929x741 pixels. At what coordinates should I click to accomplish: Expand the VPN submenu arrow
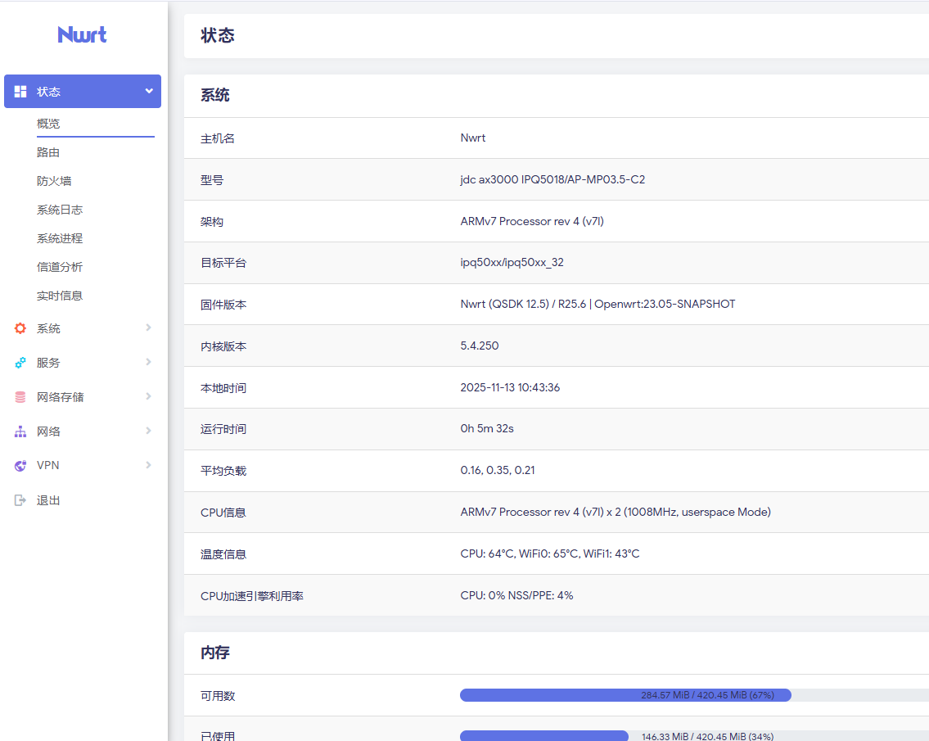(x=148, y=465)
